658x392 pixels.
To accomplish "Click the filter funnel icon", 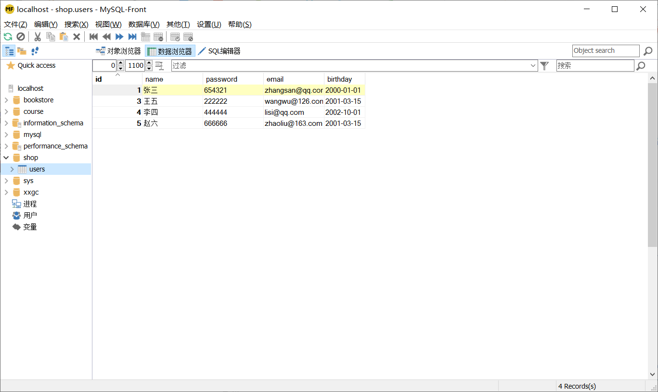I will pos(544,66).
